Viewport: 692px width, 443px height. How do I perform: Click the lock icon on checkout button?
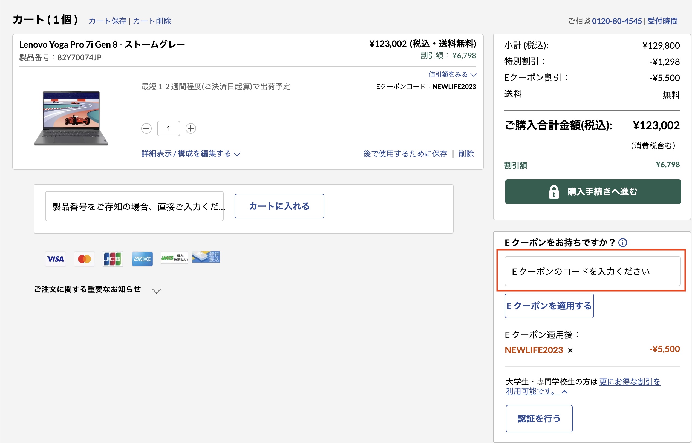pyautogui.click(x=554, y=192)
